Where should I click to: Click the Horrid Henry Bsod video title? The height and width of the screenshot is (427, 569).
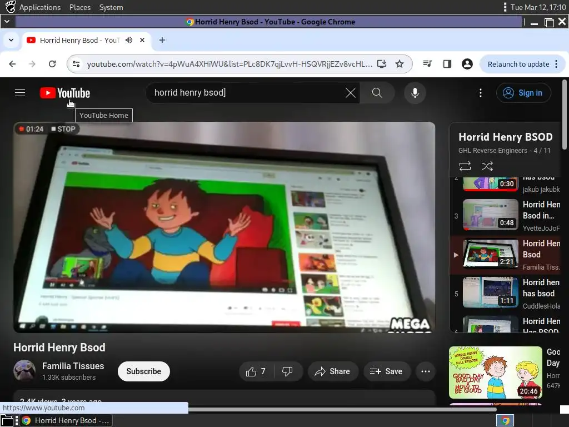(x=59, y=347)
